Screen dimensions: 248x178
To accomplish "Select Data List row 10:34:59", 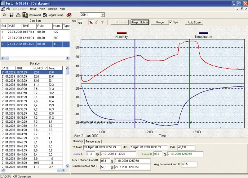I will (x=32, y=76).
